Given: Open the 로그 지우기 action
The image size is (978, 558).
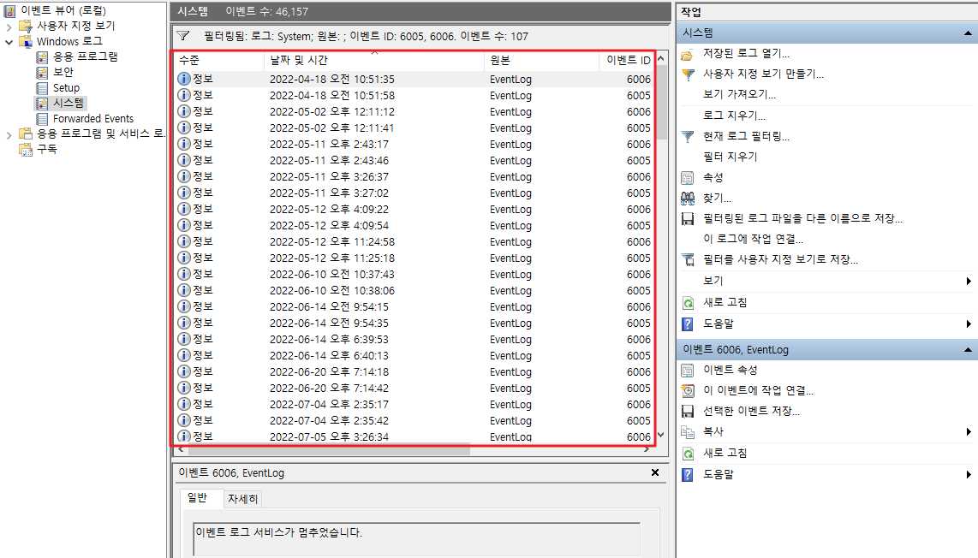Looking at the screenshot, I should [734, 116].
